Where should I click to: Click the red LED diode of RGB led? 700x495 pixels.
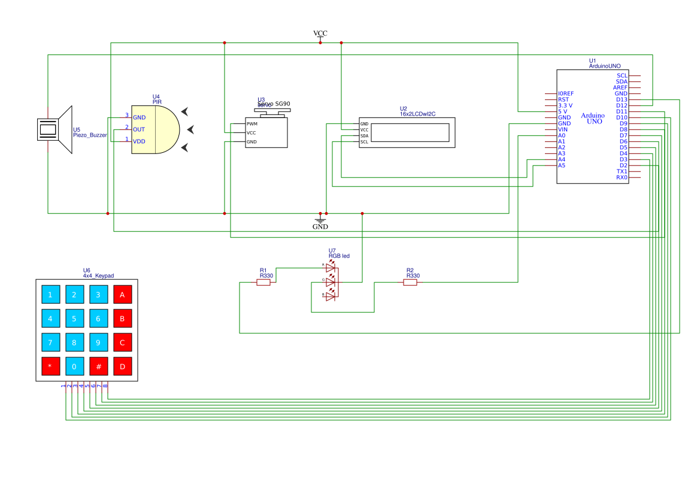(x=331, y=267)
